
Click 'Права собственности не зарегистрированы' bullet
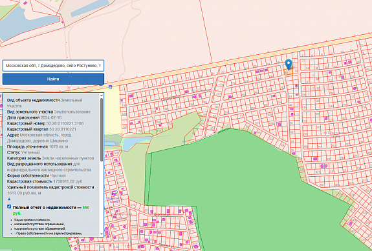(x=48, y=234)
